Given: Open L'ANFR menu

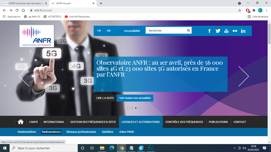Looking at the screenshot, I should 33,122.
